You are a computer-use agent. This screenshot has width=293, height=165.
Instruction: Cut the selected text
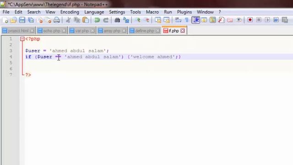pos(68,20)
